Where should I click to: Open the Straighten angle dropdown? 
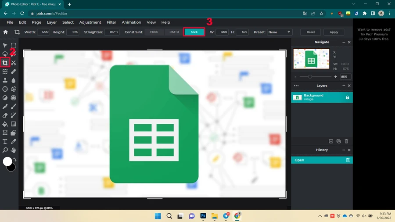tap(112, 32)
